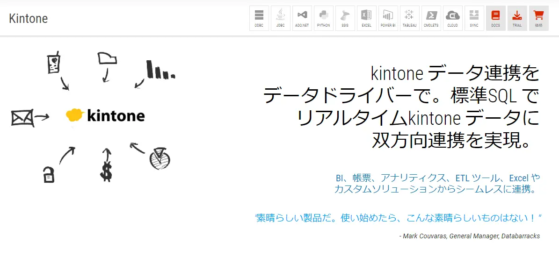Open the SSIS components icon
The height and width of the screenshot is (257, 559).
[345, 18]
